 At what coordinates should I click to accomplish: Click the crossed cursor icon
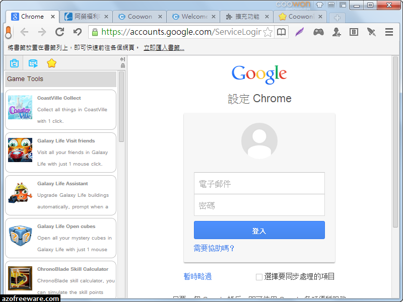click(x=371, y=32)
